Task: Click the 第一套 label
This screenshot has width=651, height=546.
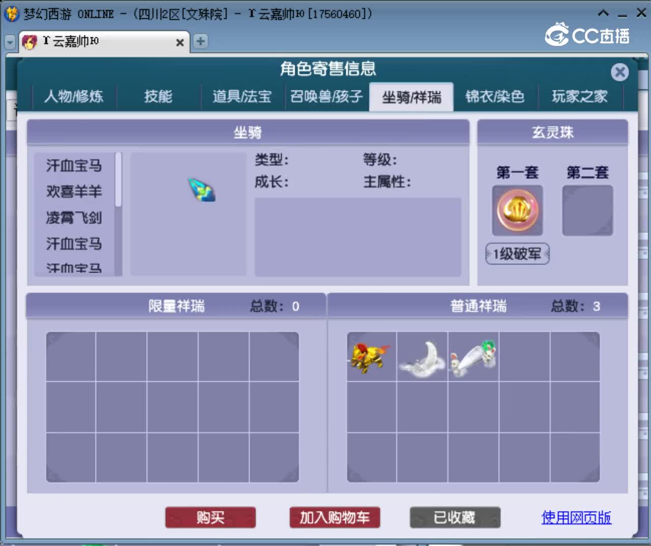Action: tap(517, 172)
